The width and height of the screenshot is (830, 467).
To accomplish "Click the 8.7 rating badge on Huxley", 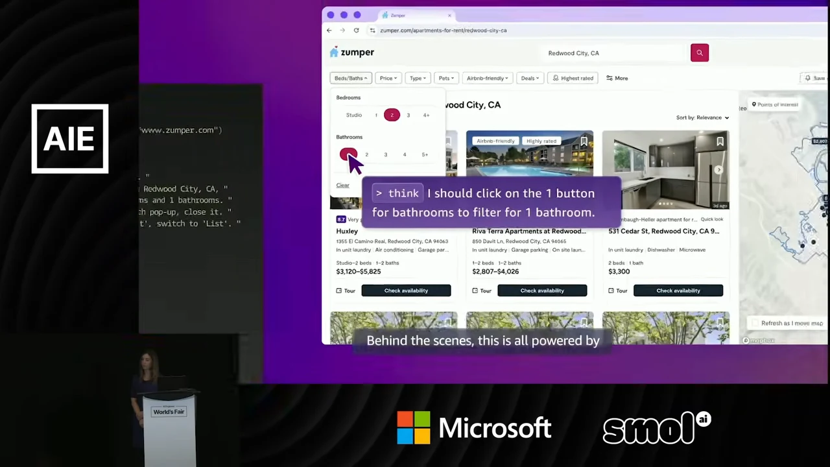I will click(x=341, y=219).
